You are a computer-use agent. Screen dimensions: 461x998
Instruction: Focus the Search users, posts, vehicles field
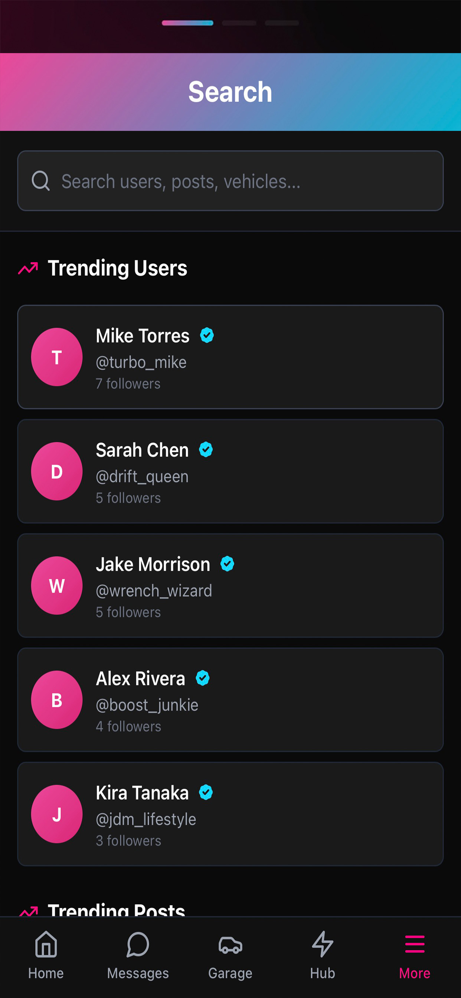click(x=230, y=181)
